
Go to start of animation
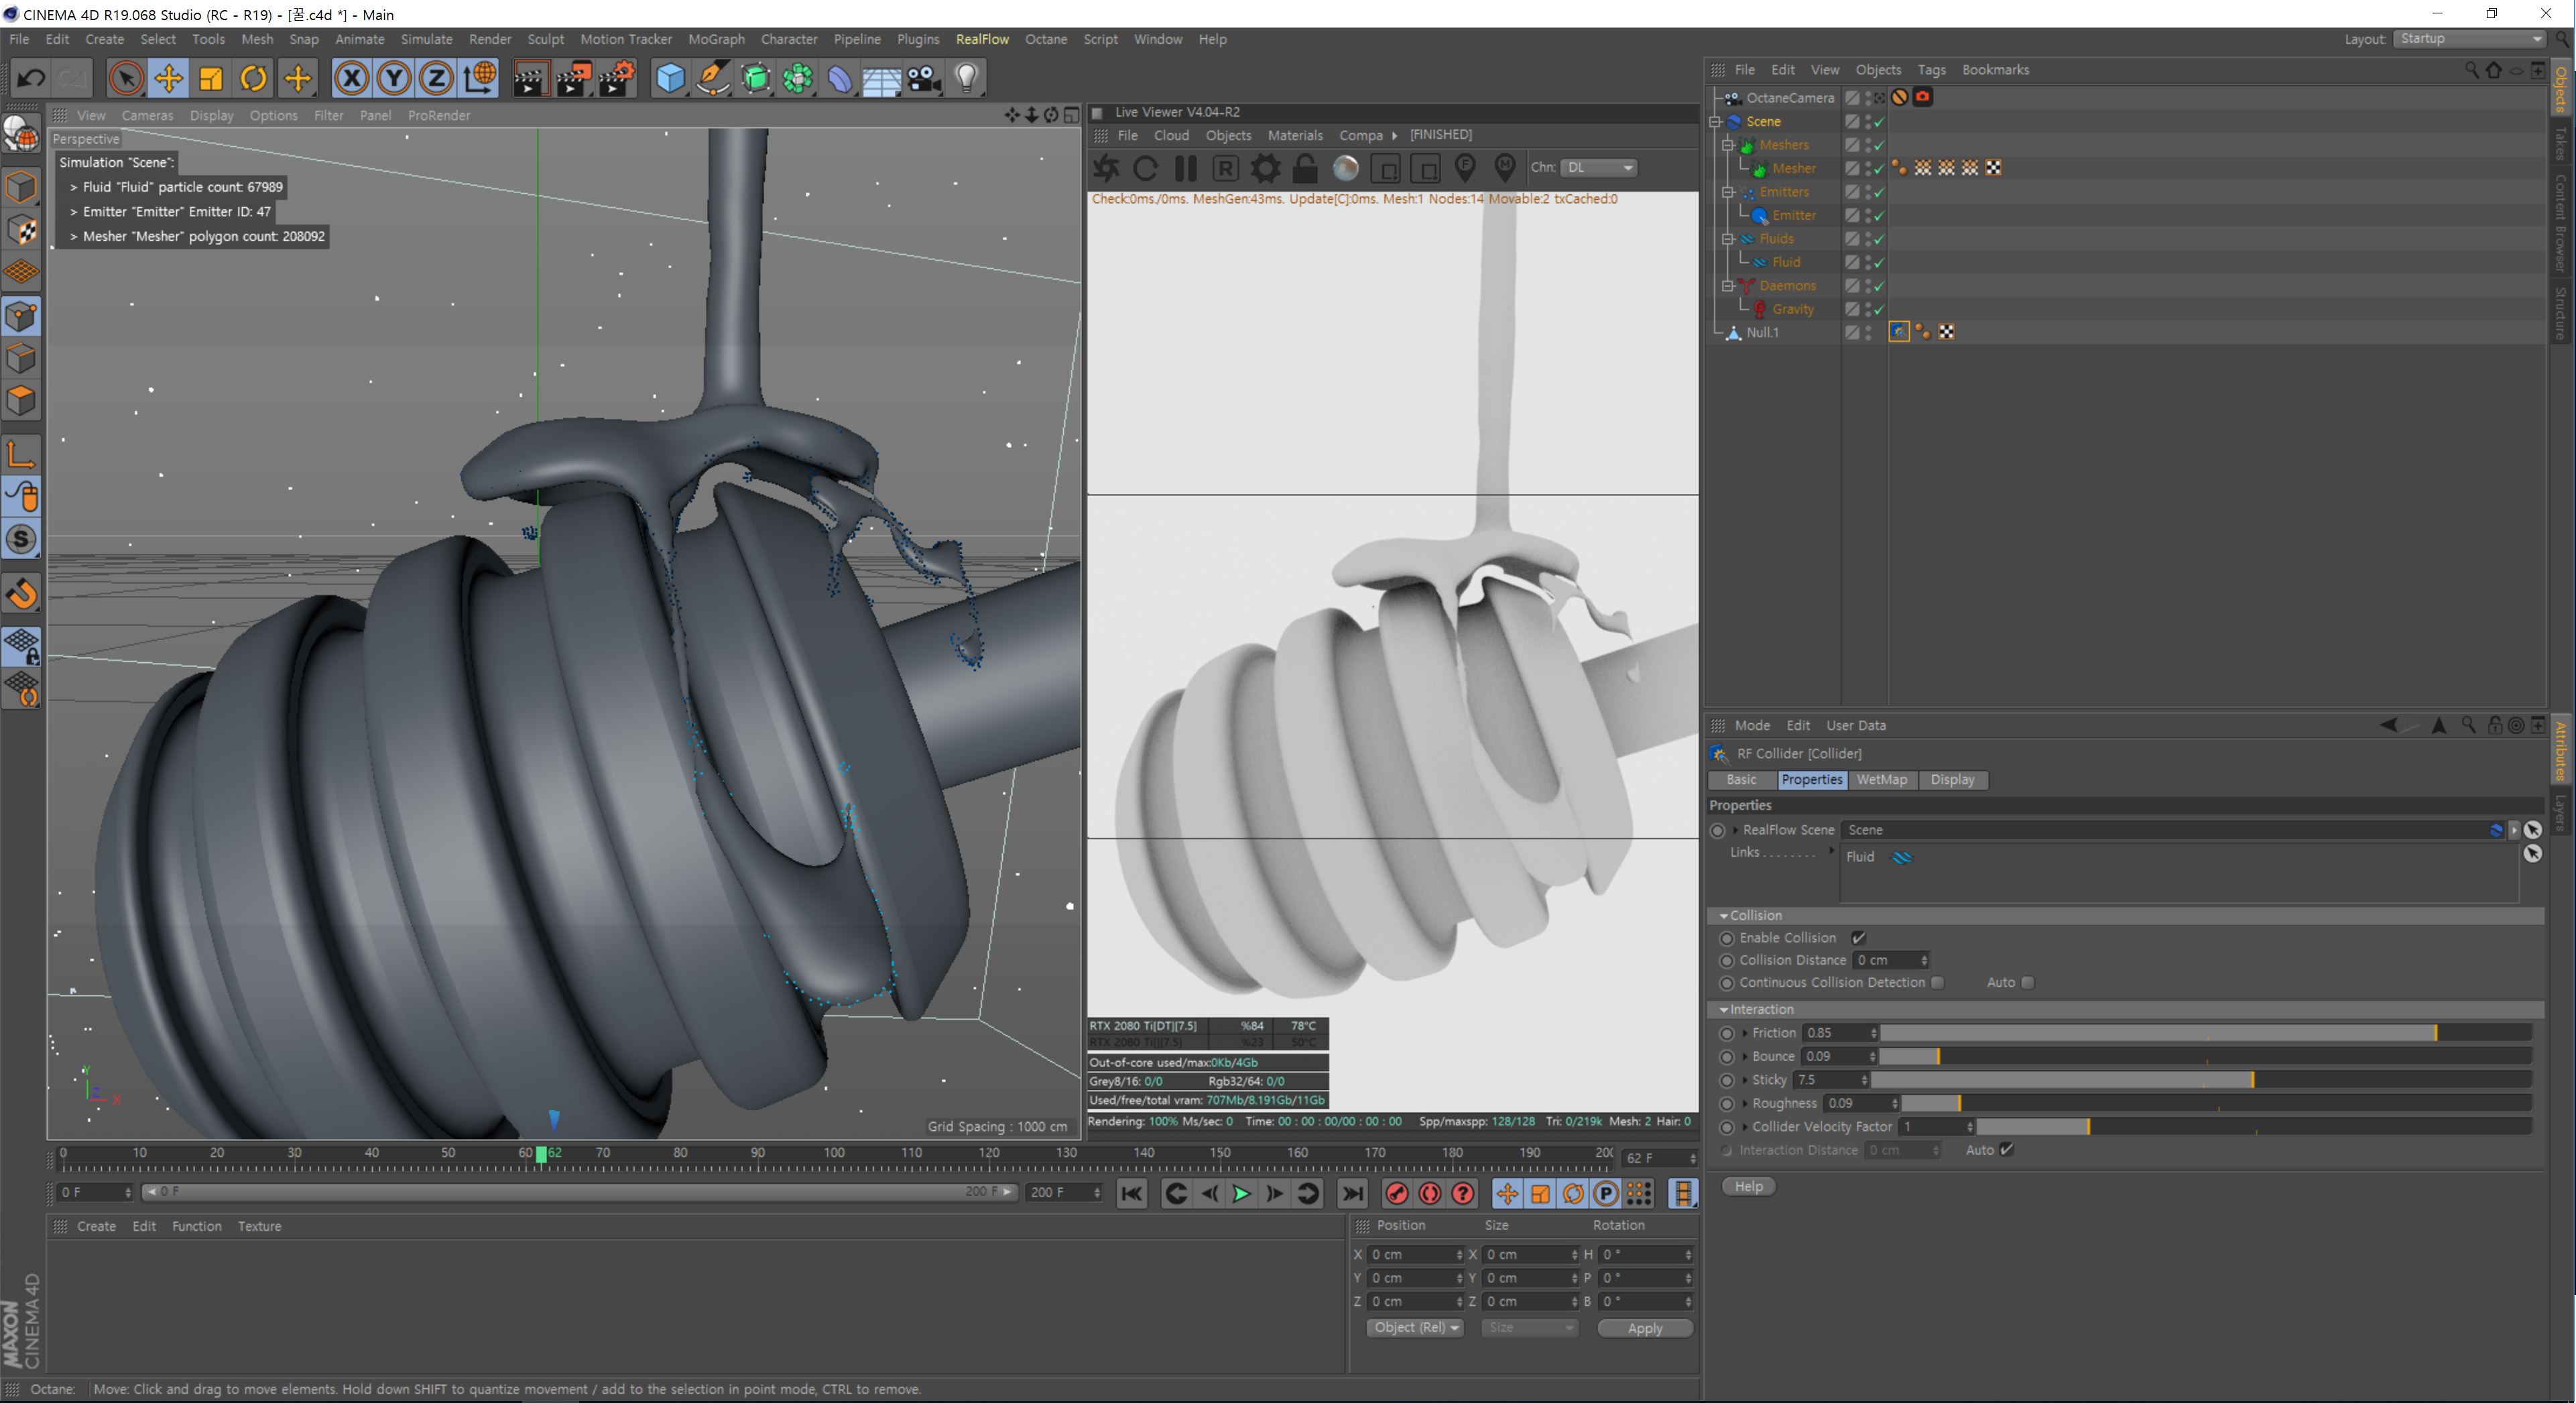coord(1132,1193)
